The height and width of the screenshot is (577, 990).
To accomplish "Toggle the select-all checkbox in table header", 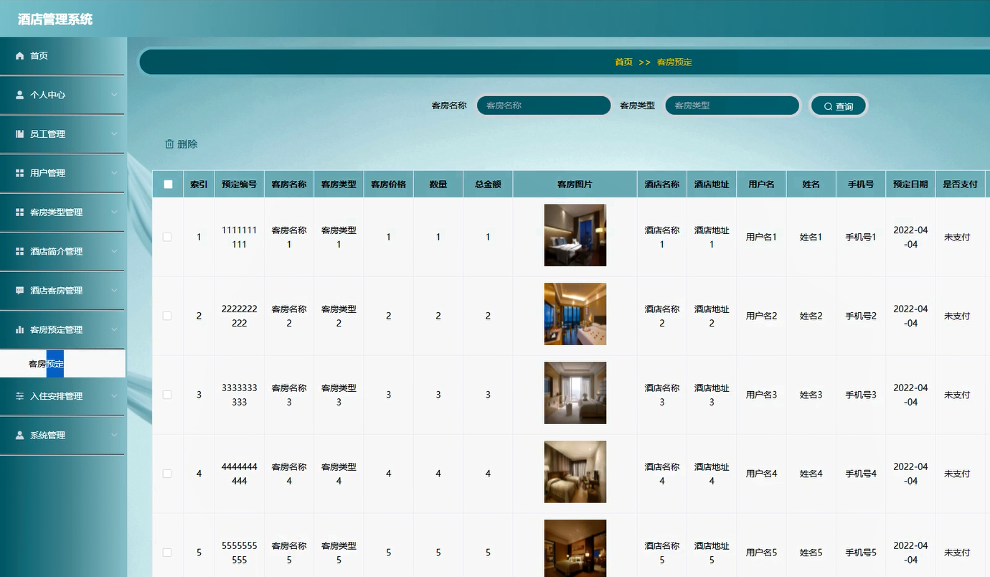I will click(x=168, y=184).
